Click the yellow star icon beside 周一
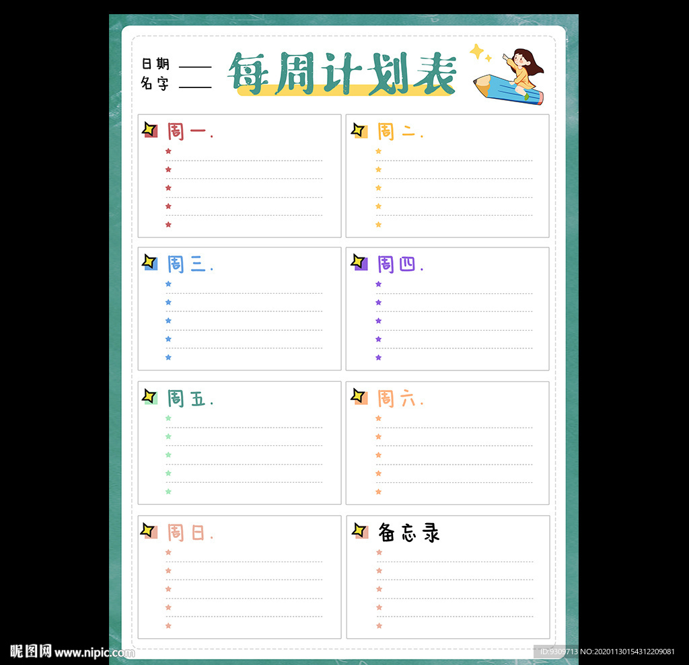Image resolution: width=689 pixels, height=665 pixels. click(149, 129)
